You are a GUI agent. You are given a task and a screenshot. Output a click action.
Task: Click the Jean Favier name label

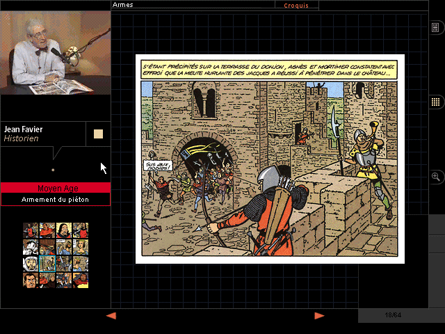point(23,129)
